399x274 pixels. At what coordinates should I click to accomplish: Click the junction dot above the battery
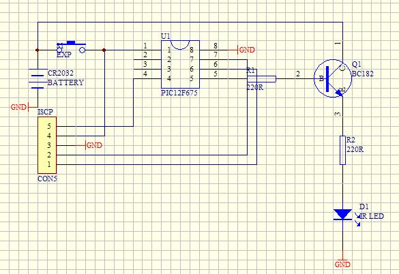point(38,50)
